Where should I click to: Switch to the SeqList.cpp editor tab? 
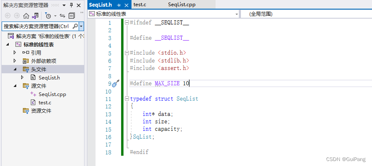(182, 5)
